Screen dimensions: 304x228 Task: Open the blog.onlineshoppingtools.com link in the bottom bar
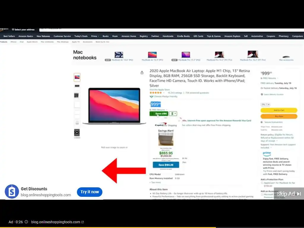click(x=57, y=222)
